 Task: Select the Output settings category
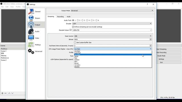coord(36,25)
